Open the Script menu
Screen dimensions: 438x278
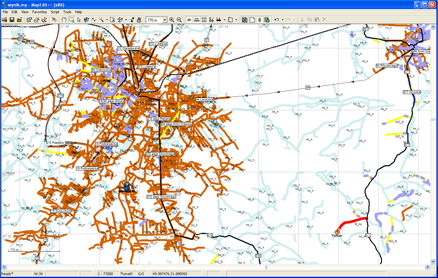(x=55, y=12)
